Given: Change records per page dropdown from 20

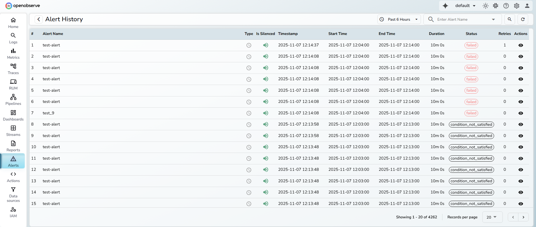Looking at the screenshot, I should 492,217.
